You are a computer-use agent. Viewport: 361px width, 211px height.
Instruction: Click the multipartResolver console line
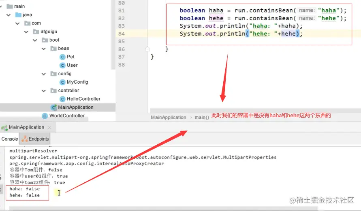coord(33,151)
